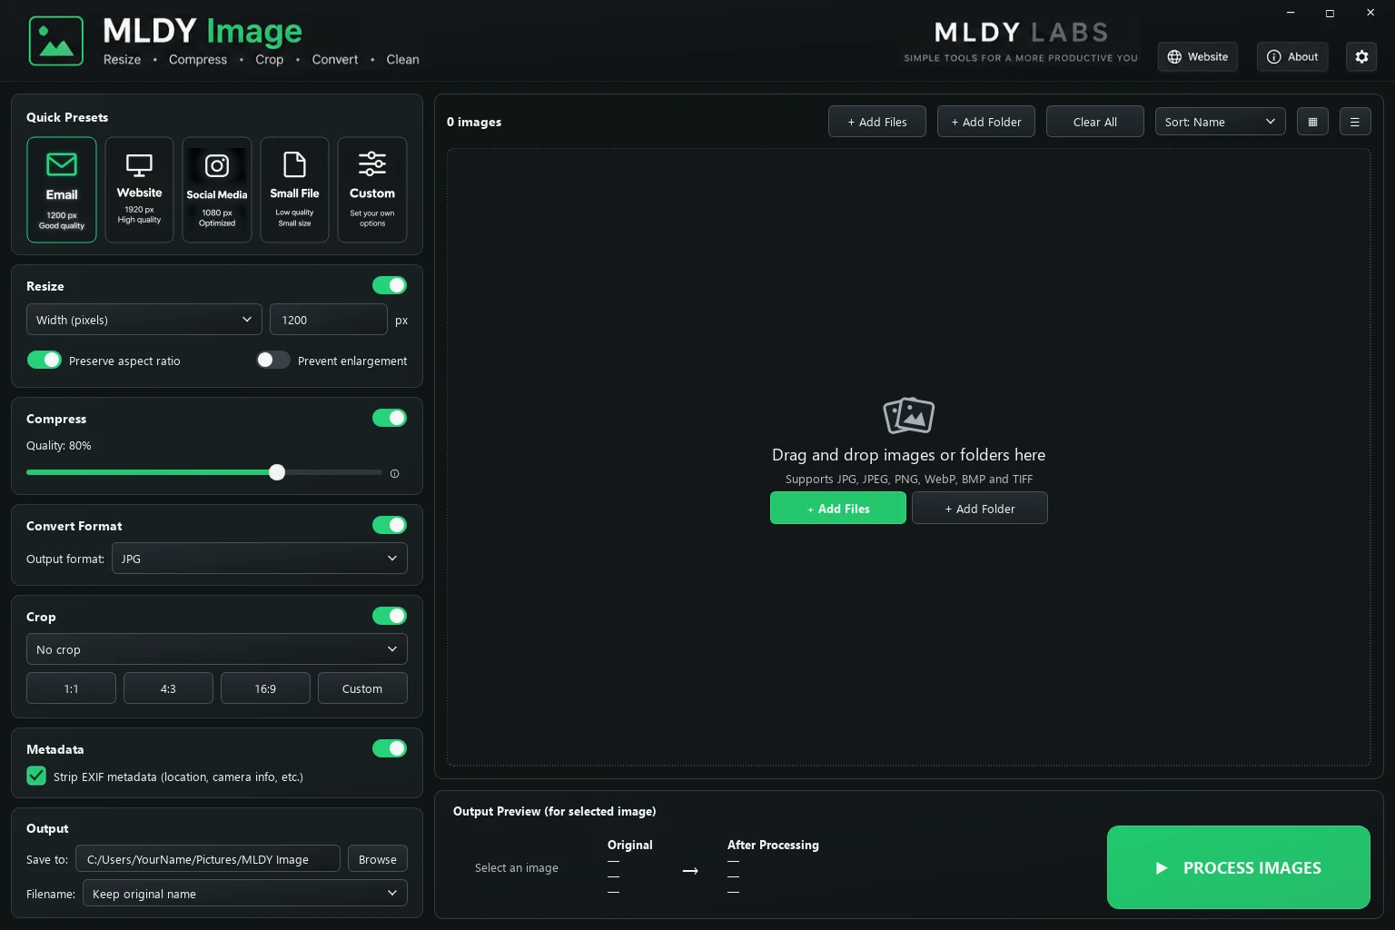Image resolution: width=1395 pixels, height=930 pixels.
Task: Click the top toolbar Add Folder button
Action: [x=986, y=122]
